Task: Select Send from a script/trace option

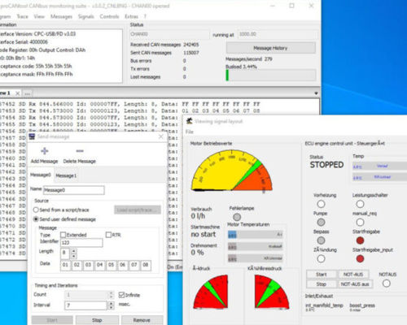Action: [x=36, y=210]
